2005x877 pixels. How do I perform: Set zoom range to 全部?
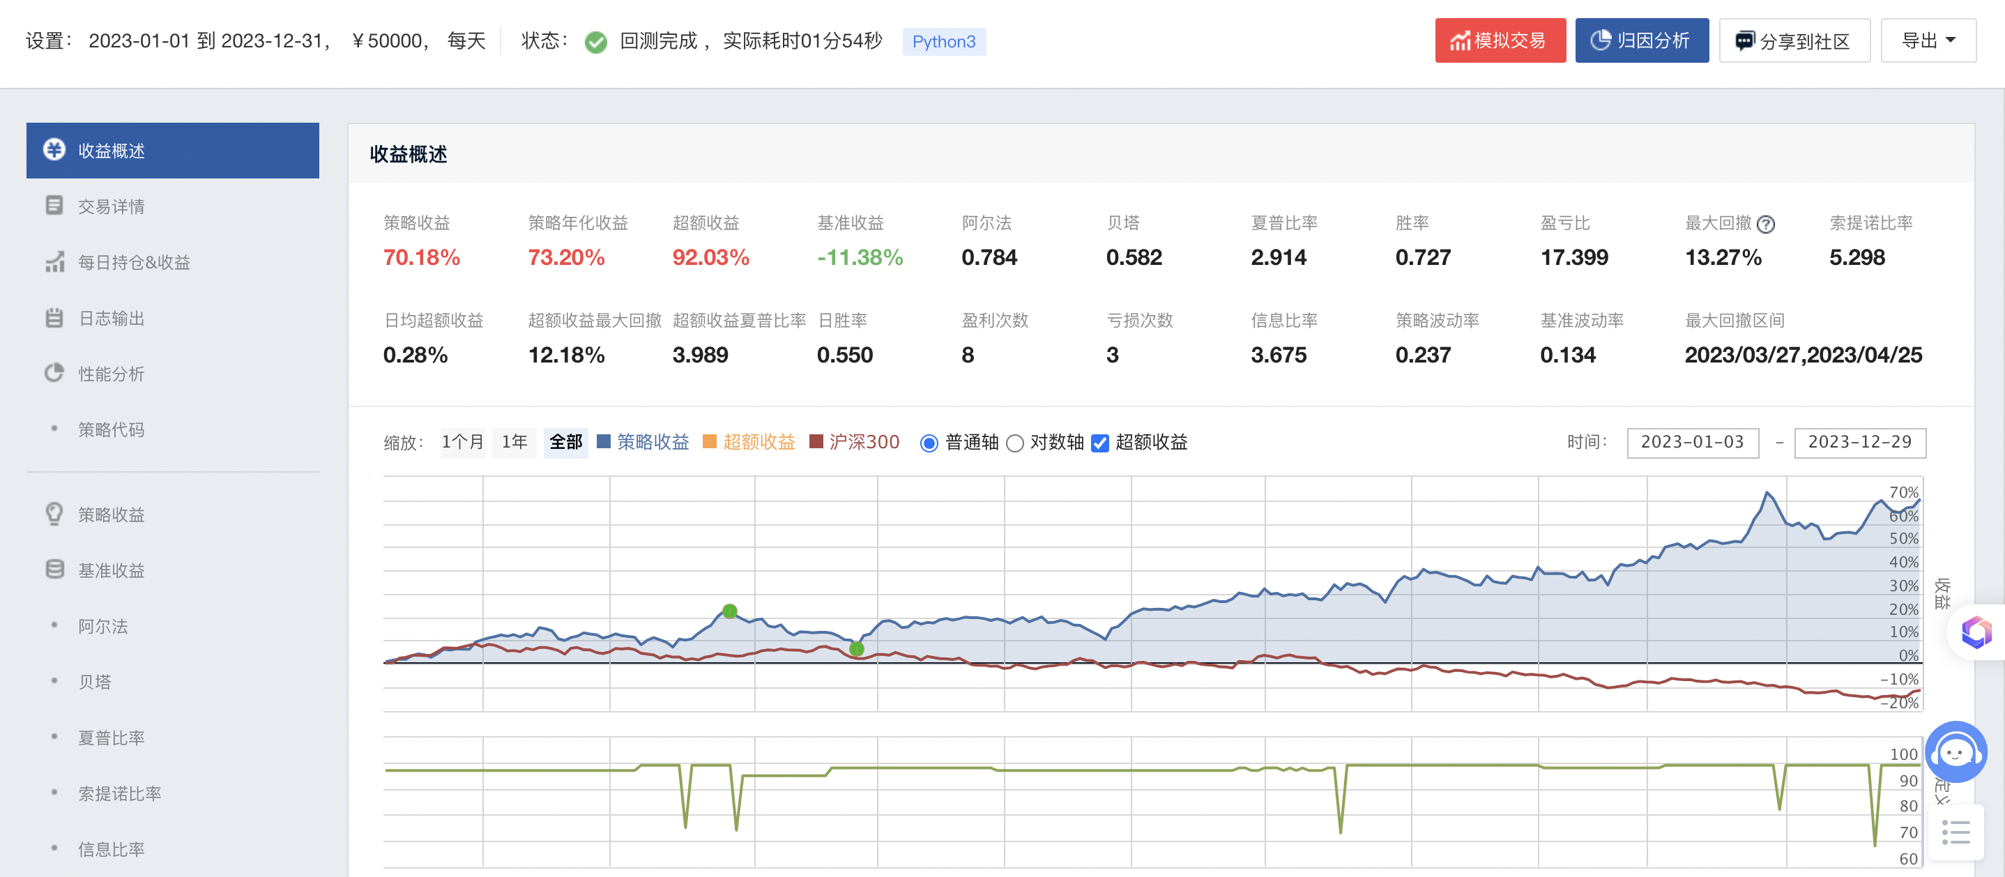click(566, 442)
